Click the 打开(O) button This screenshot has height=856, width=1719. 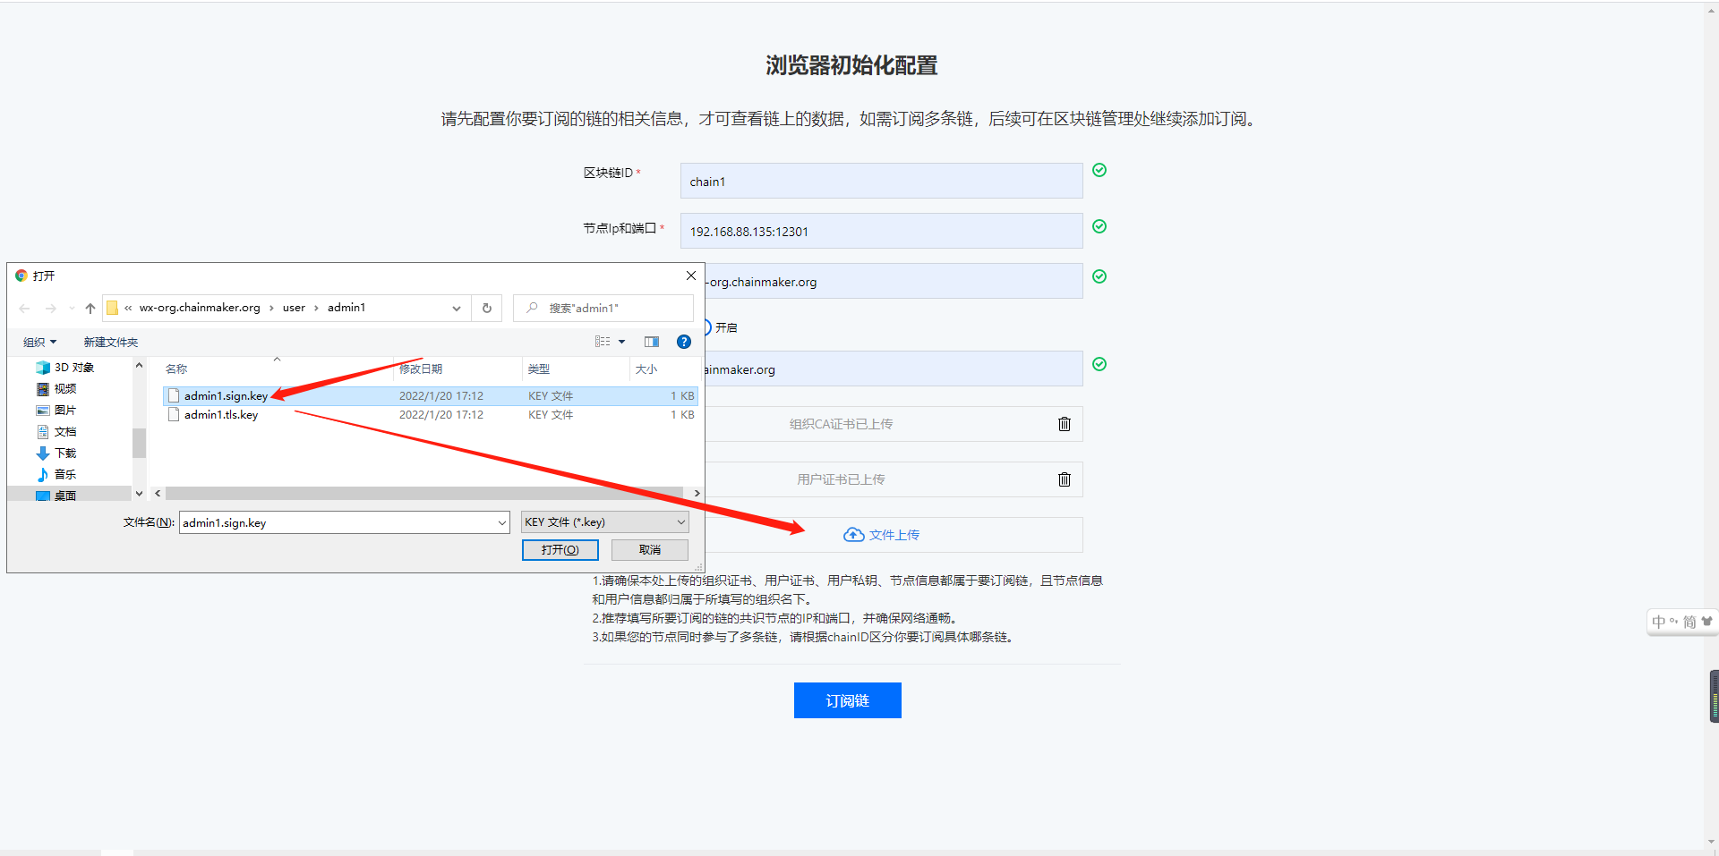click(560, 550)
